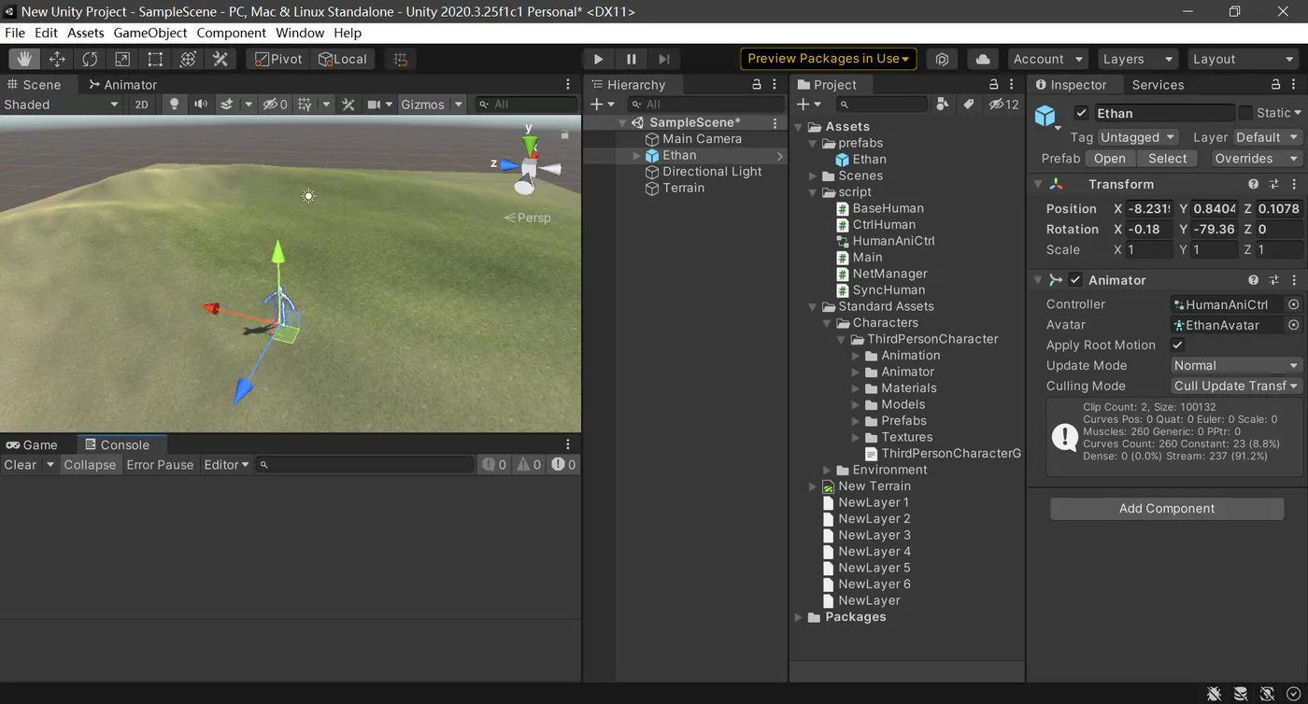Toggle Pivot handle position

coord(277,59)
